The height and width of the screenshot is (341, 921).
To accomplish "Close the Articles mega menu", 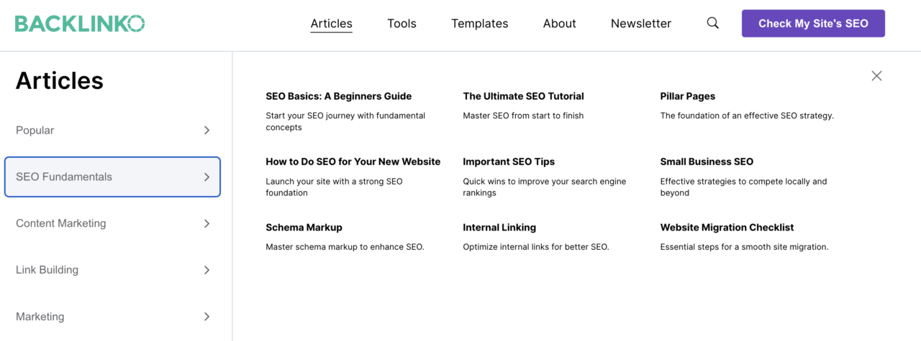I will (x=876, y=76).
